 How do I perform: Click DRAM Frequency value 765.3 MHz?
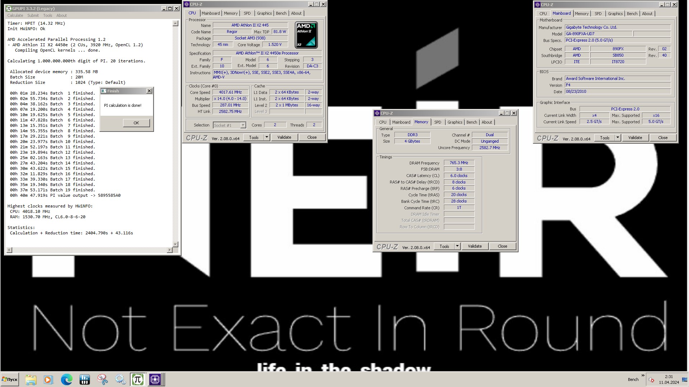tap(459, 163)
